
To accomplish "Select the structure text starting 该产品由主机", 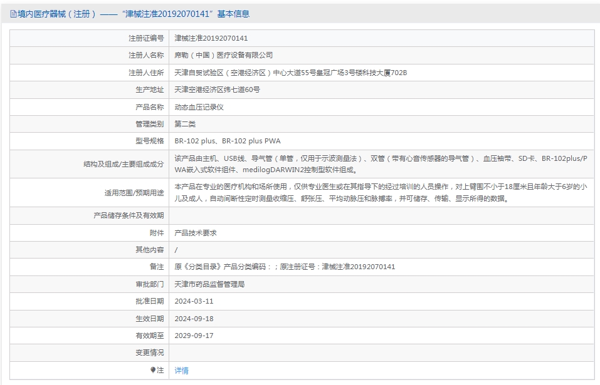I will (x=381, y=164).
